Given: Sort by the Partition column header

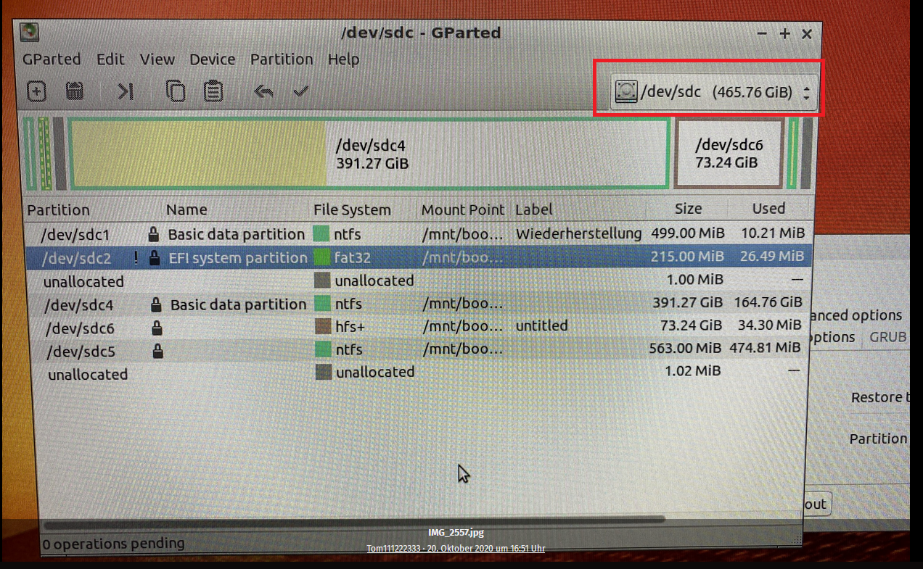Looking at the screenshot, I should tap(58, 210).
